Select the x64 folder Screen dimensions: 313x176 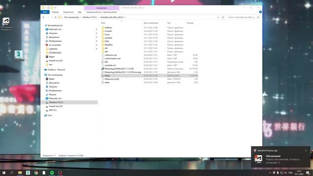point(106,48)
